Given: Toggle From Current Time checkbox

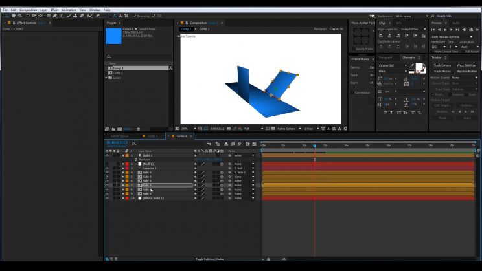Looking at the screenshot, I should point(432,52).
